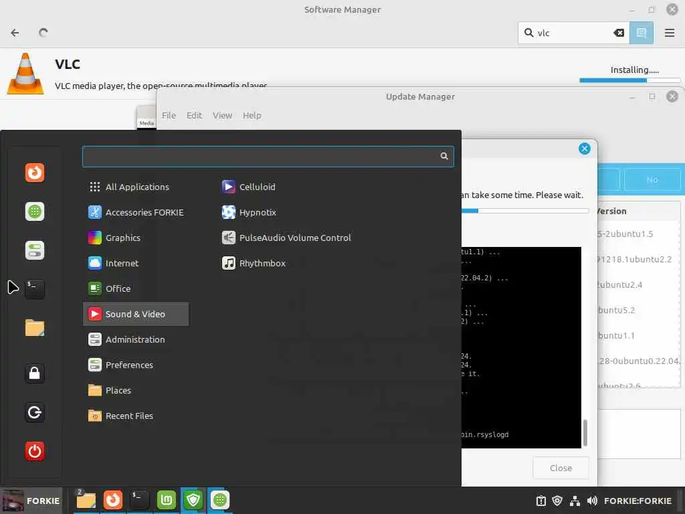Open the Files launcher in the taskbar

coord(86,500)
